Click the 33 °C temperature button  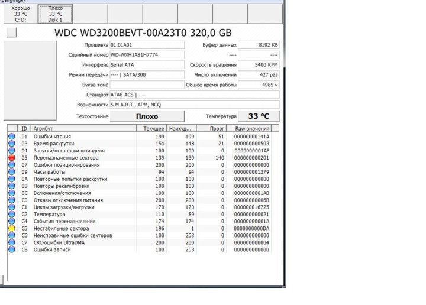coord(259,116)
